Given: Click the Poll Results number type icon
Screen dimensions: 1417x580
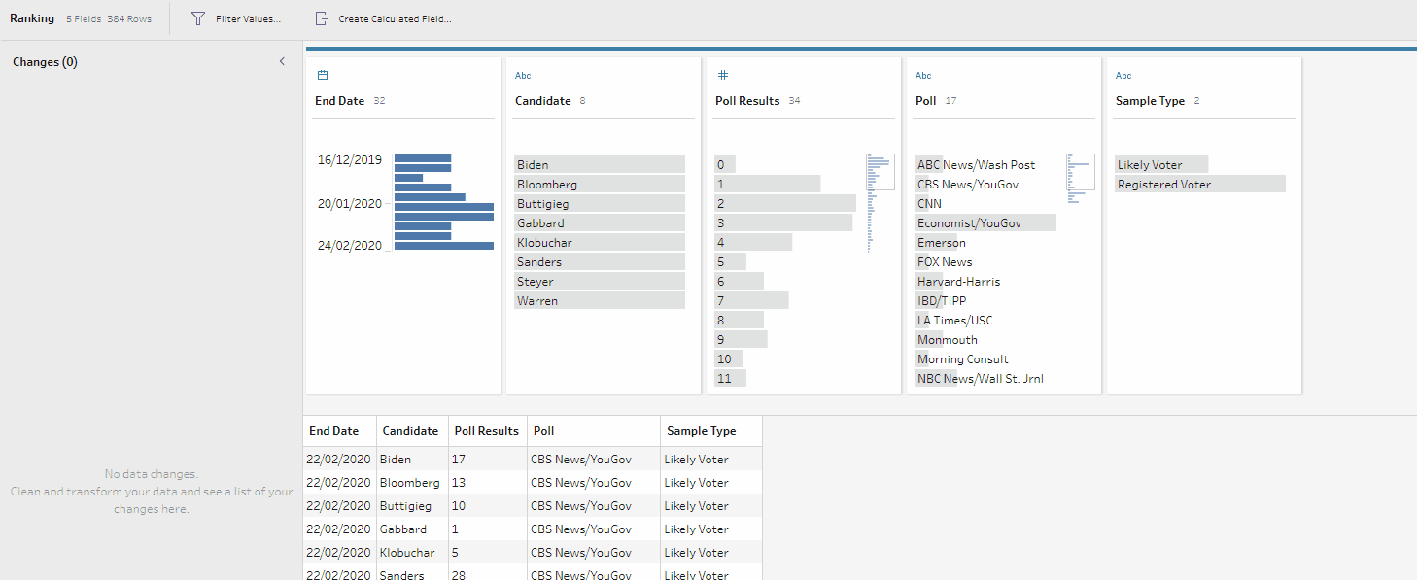Looking at the screenshot, I should coord(722,75).
